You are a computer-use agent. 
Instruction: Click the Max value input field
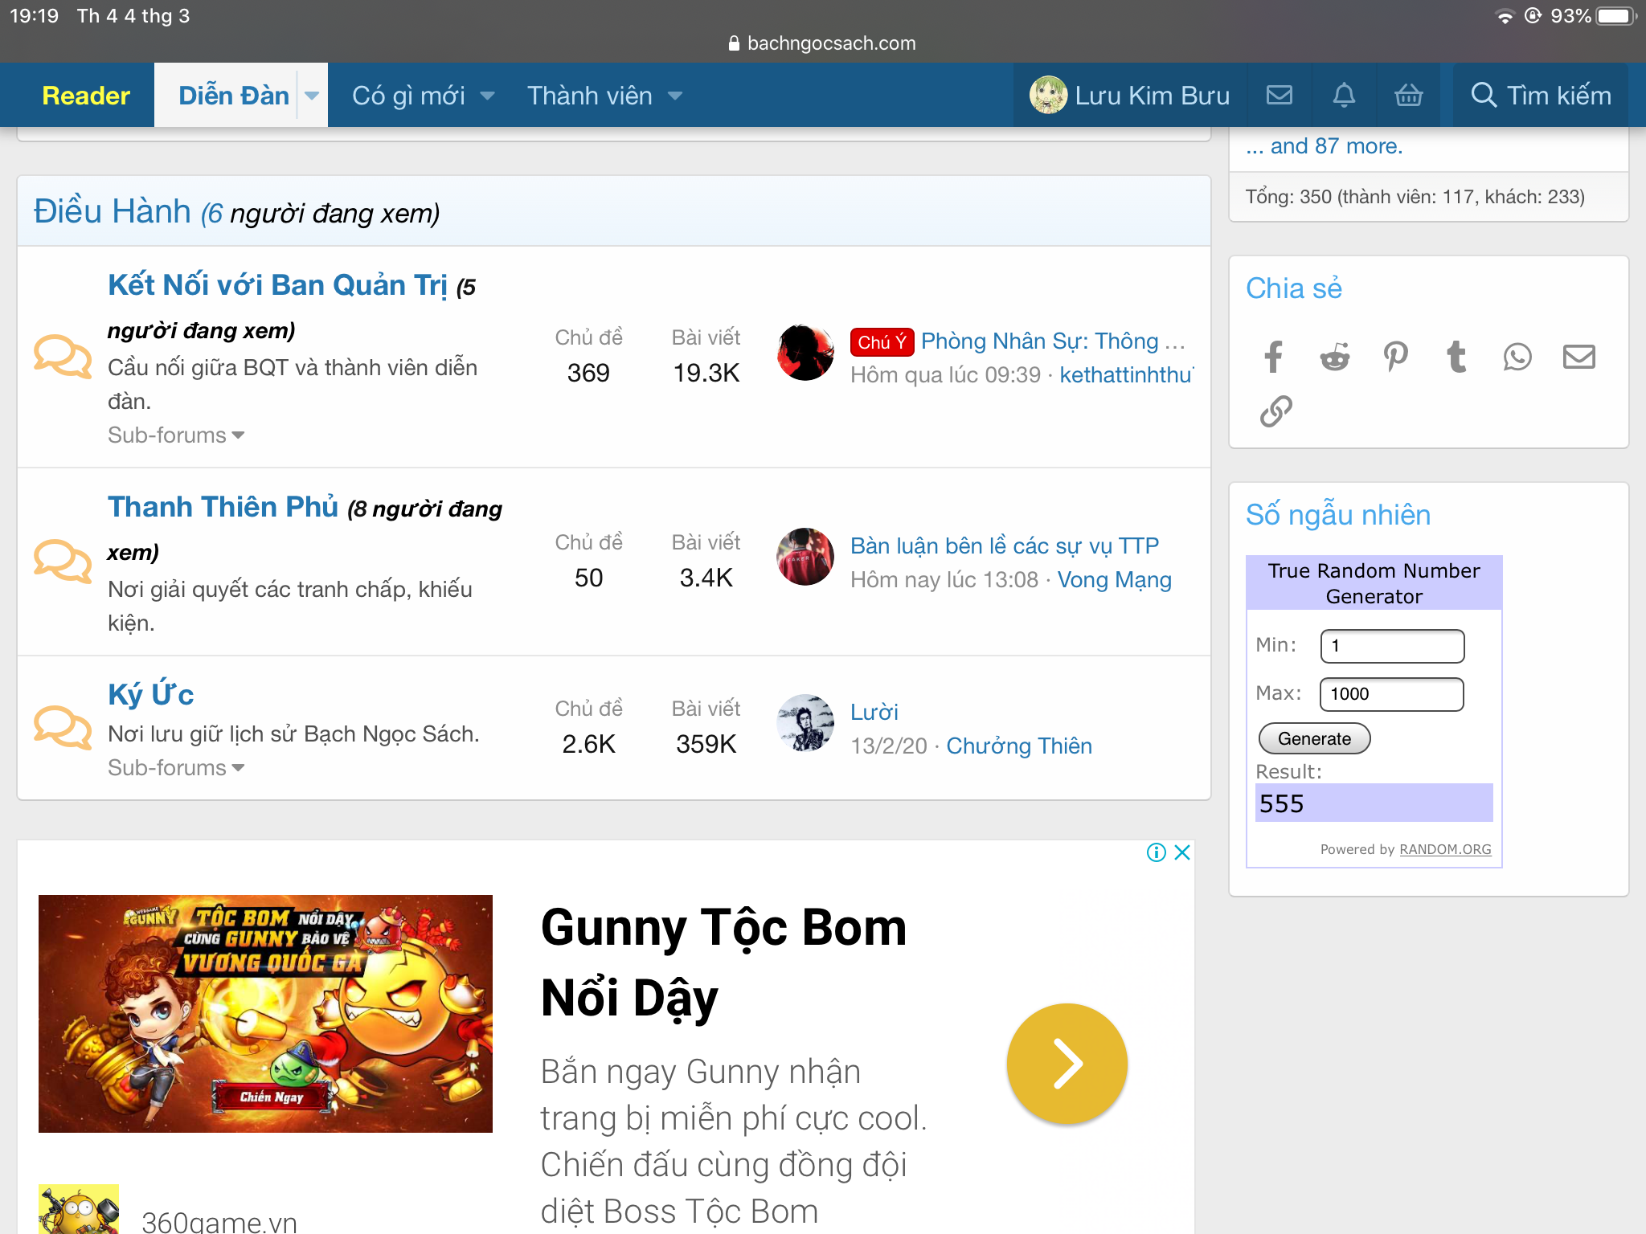pyautogui.click(x=1391, y=694)
